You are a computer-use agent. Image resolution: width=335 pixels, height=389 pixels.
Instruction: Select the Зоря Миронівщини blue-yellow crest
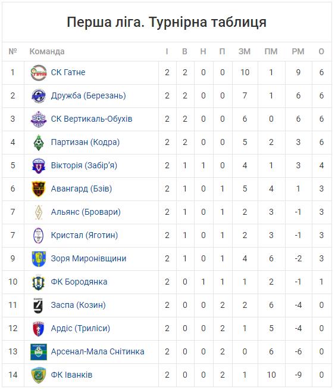click(39, 259)
